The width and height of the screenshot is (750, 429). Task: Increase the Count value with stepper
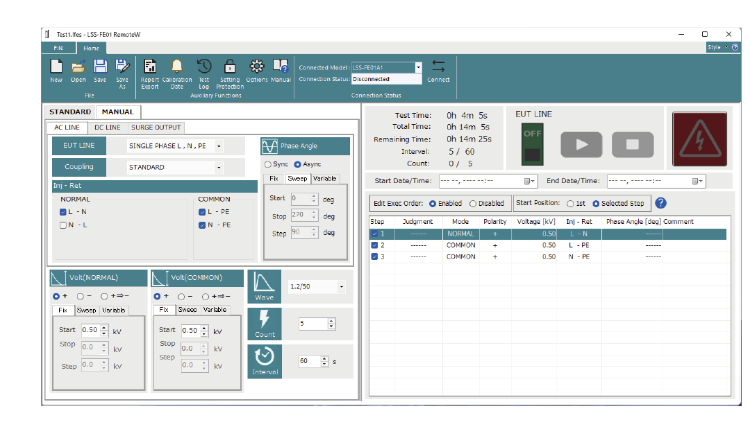click(331, 321)
